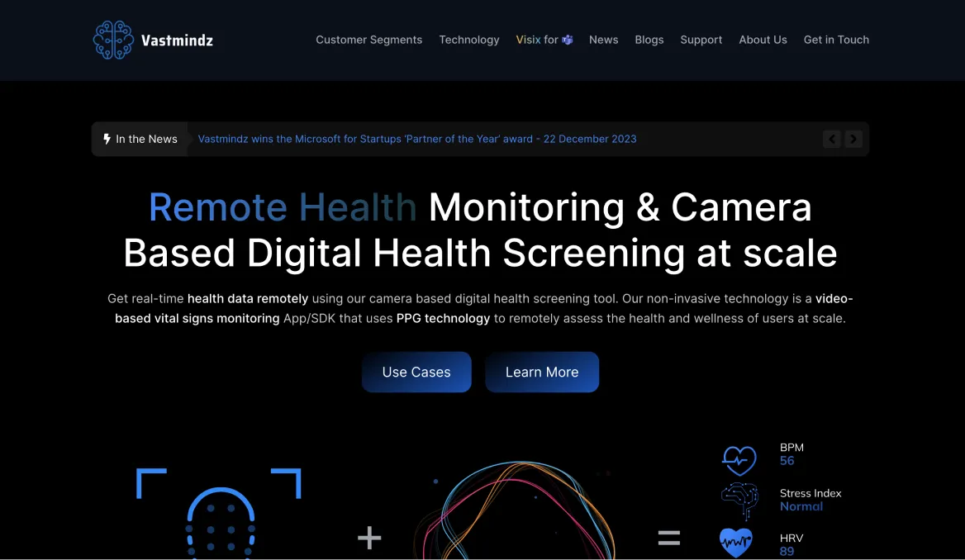
Task: Navigate to About Us
Action: click(763, 40)
